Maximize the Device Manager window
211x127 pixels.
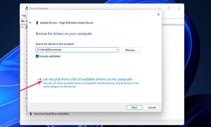(x=169, y=8)
